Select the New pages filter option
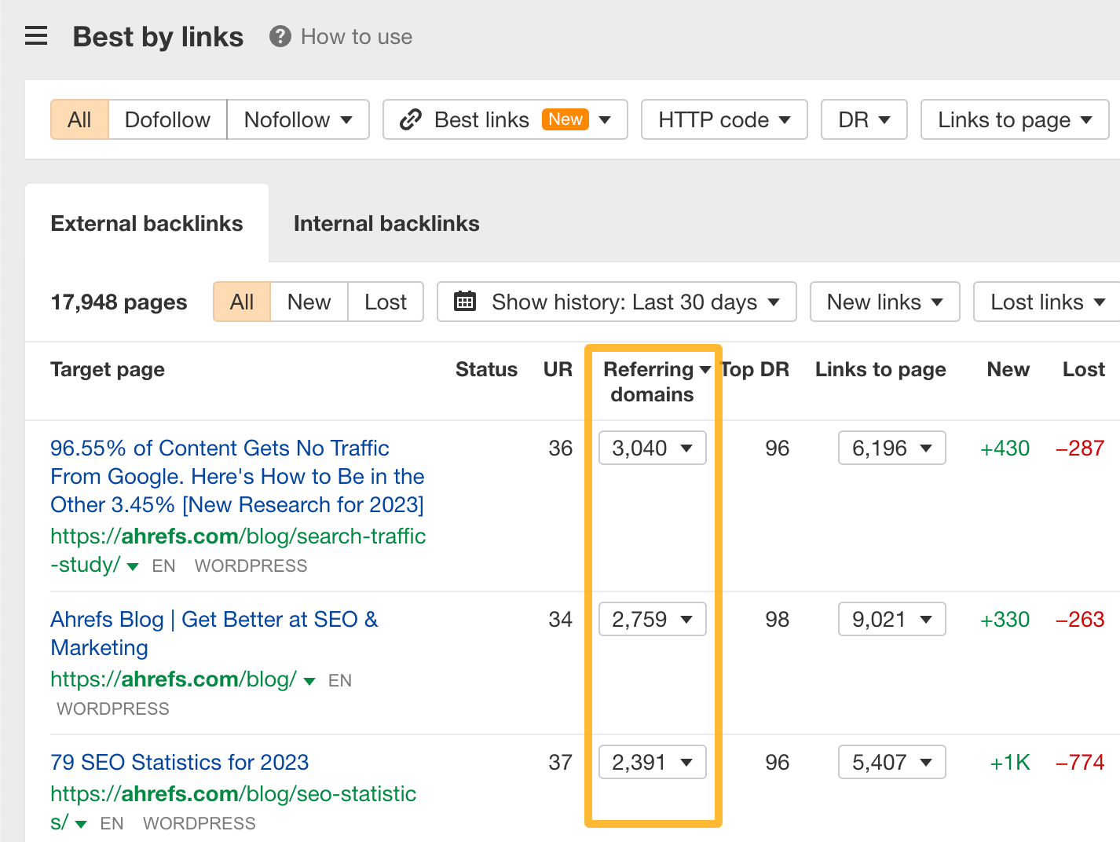1120x842 pixels. [x=309, y=302]
